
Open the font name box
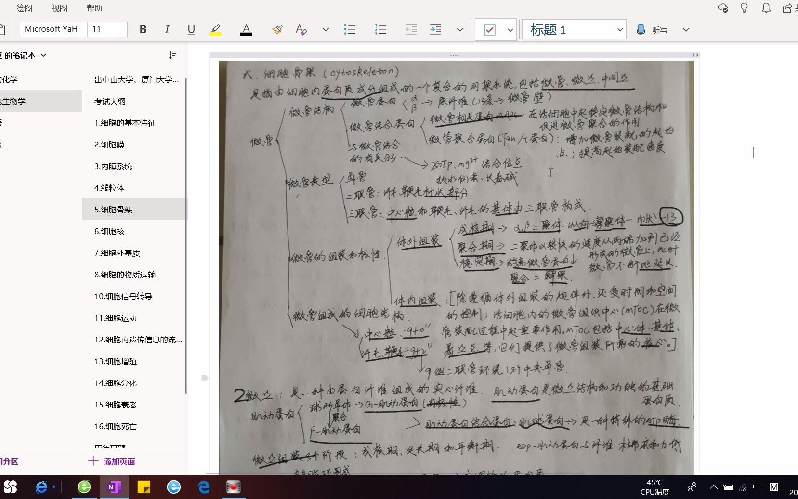point(53,29)
